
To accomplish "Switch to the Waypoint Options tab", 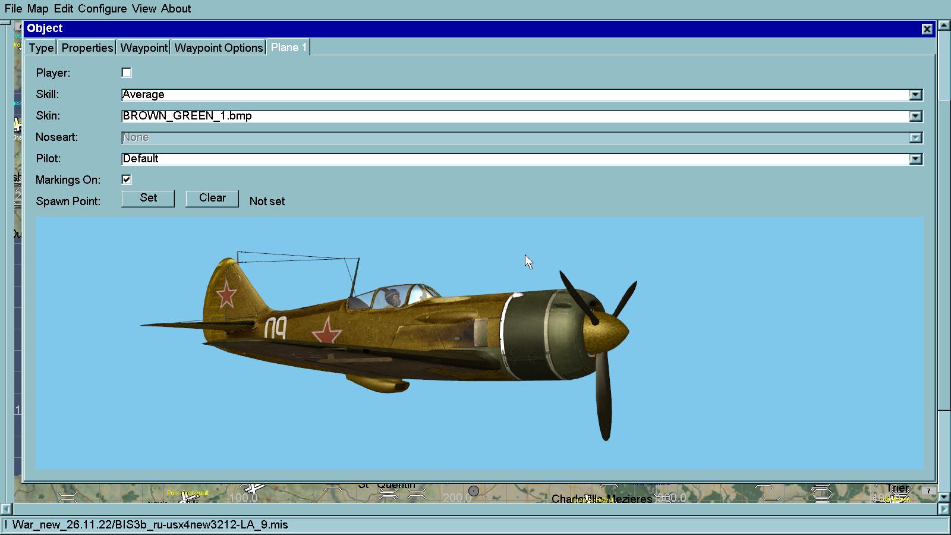I will (218, 48).
